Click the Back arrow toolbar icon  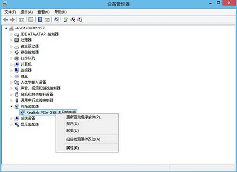(6, 19)
